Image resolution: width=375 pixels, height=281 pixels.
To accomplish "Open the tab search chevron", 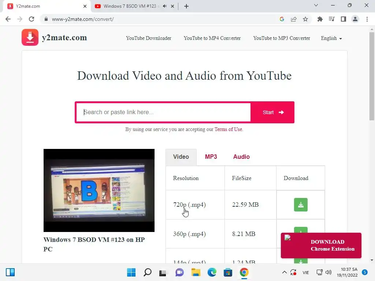I will coord(316,5).
